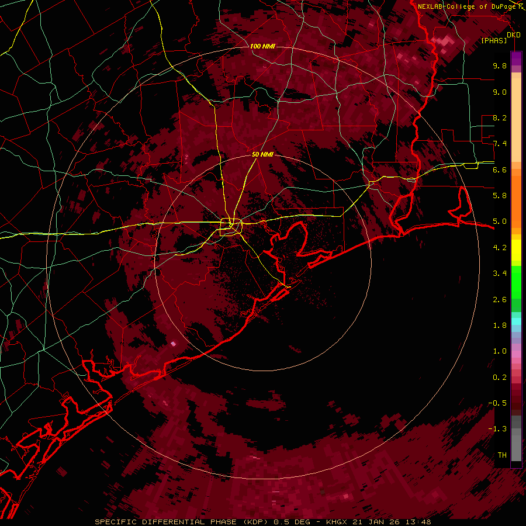Click the 9.0 value on the color scale
526x526 pixels.
pos(500,92)
